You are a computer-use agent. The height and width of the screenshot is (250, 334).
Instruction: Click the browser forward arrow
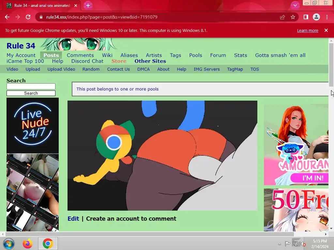(18, 17)
